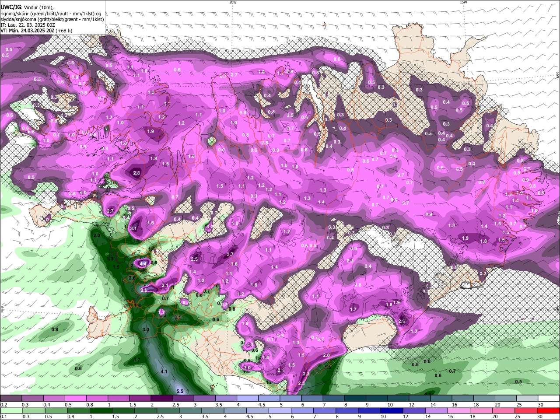The image size is (560, 420).
Task: Click the '0.2' label, top legend row
Action: [x=3, y=405]
